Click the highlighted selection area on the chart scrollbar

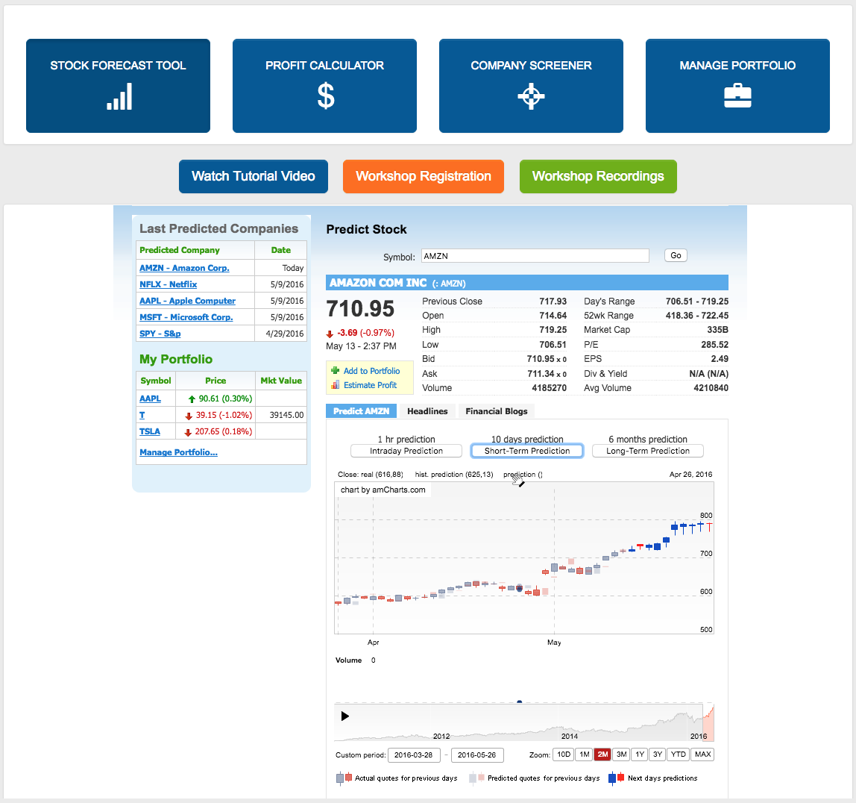pos(708,723)
